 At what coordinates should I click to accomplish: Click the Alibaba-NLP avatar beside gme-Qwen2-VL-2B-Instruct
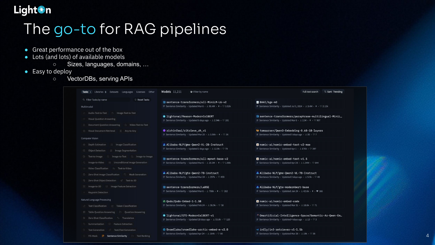164,145
